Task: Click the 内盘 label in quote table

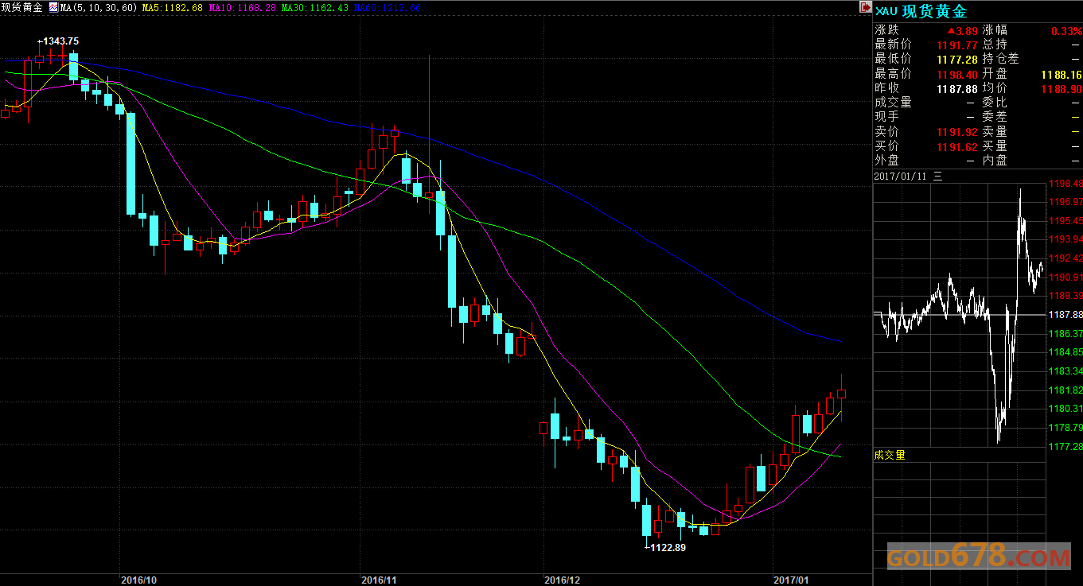Action: (x=995, y=161)
